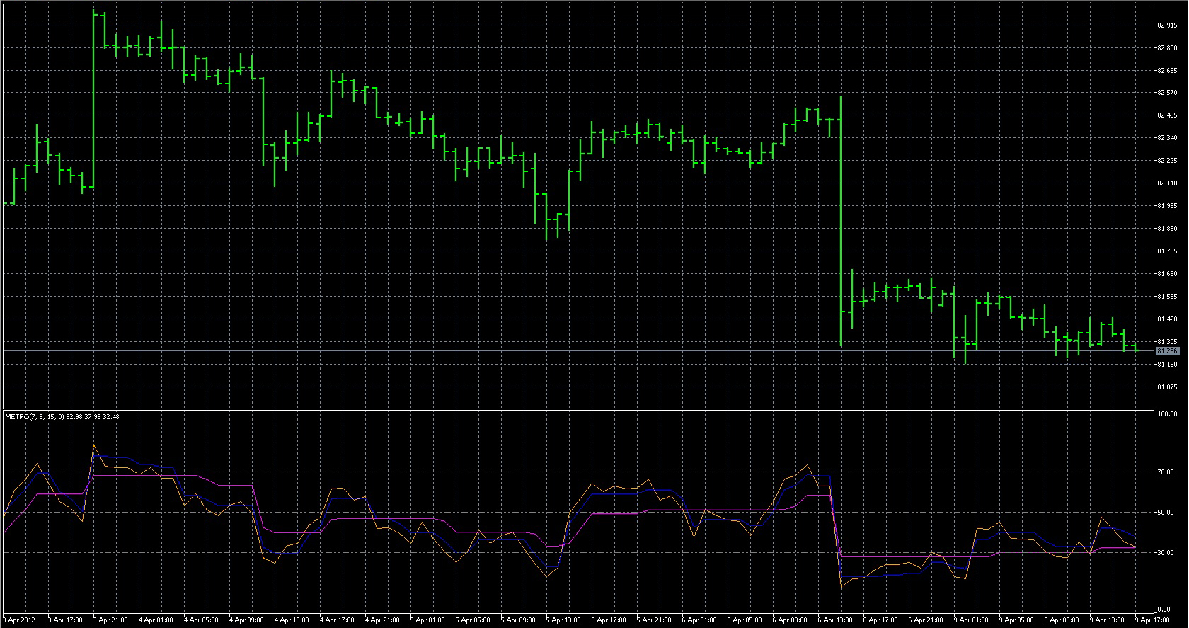Click the 82.915 price axis label
The height and width of the screenshot is (628, 1189).
tap(1167, 25)
